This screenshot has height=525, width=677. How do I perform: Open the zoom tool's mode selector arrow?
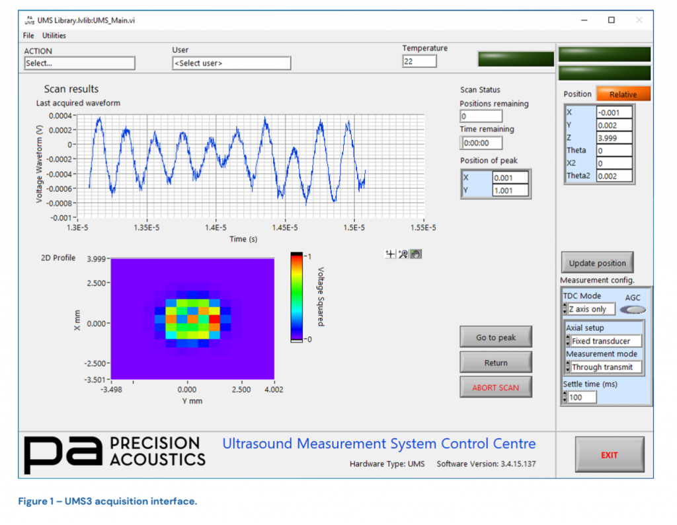tap(405, 257)
